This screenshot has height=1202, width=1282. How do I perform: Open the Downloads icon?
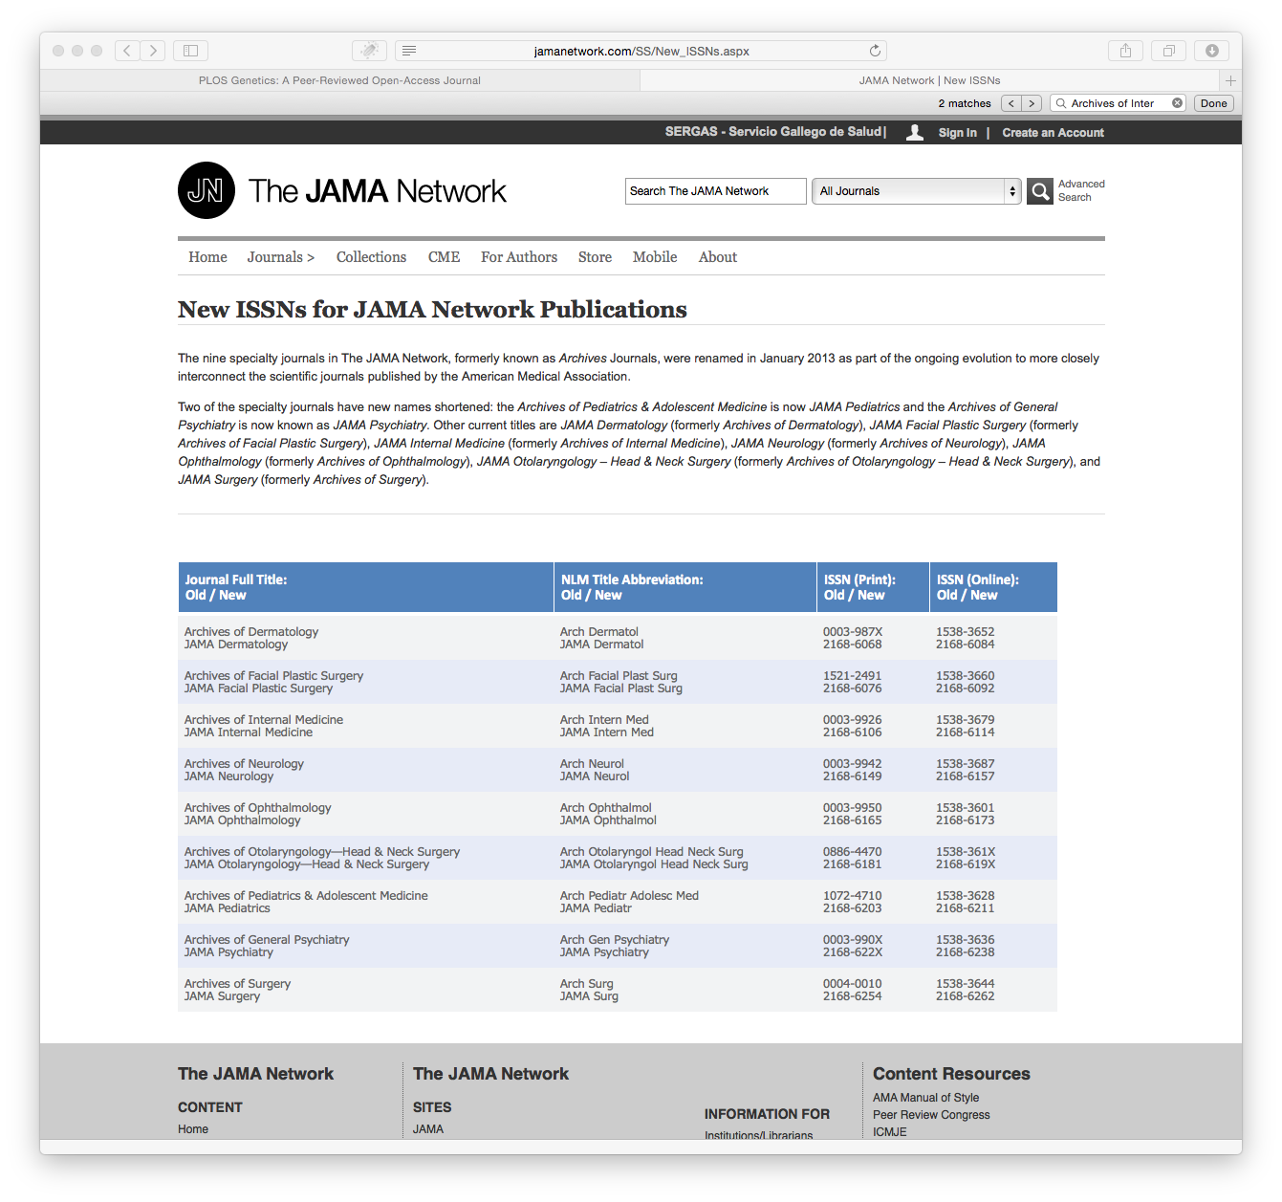coord(1211,51)
